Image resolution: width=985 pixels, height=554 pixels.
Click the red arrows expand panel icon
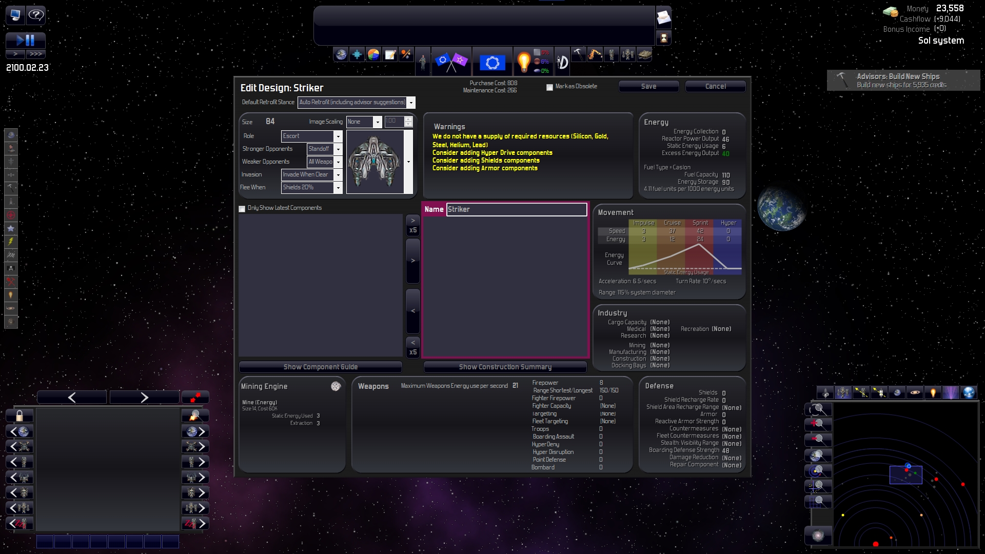[195, 397]
